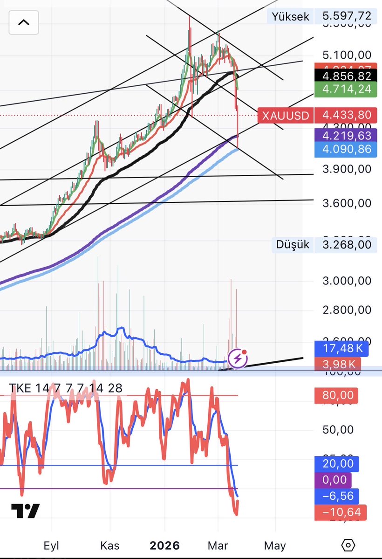Click the Düşük low label

293,245
